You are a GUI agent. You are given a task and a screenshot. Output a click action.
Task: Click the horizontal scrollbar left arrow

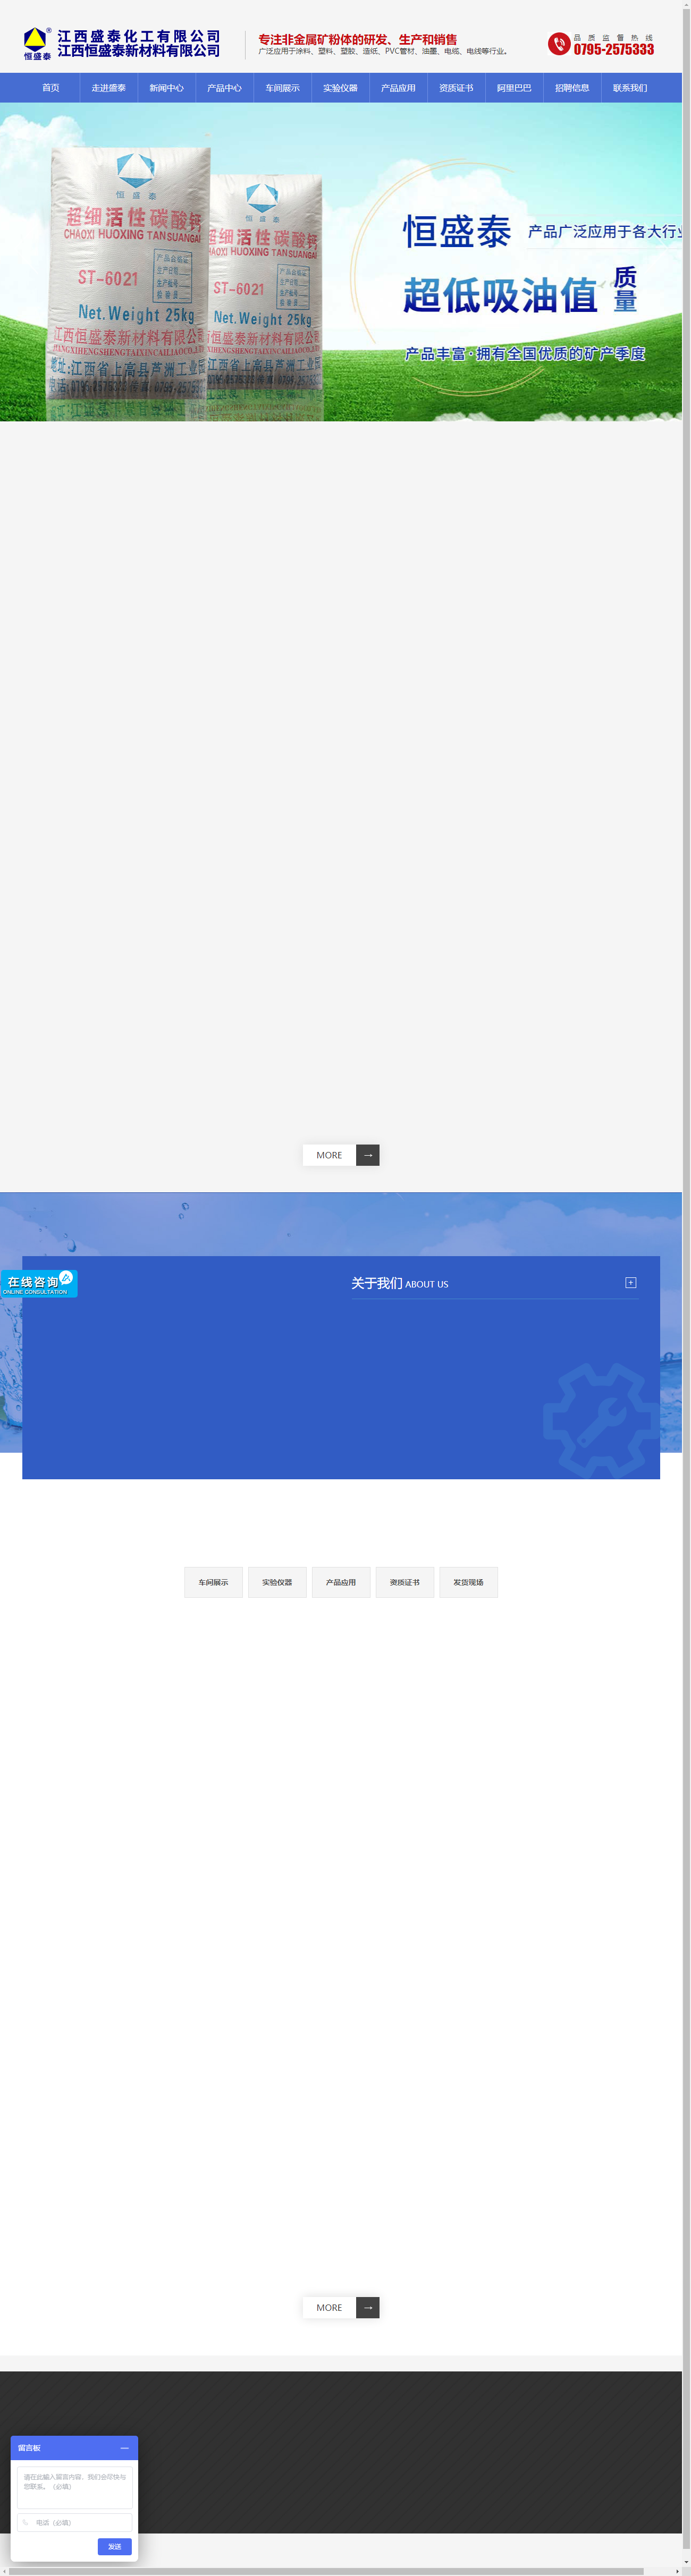4,2571
